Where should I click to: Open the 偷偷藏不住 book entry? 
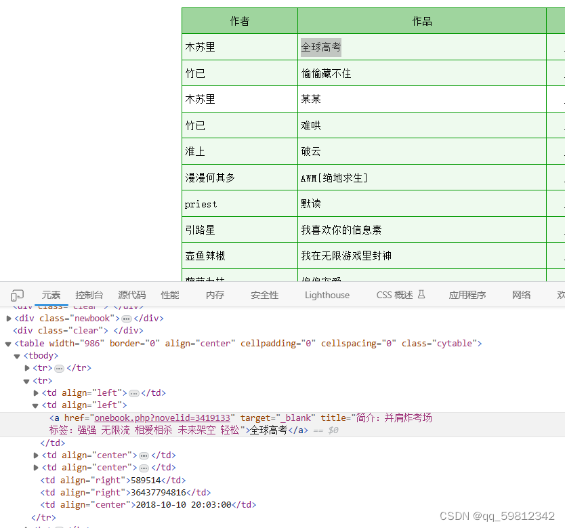[x=326, y=73]
